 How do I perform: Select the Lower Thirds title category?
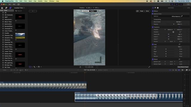[x=8, y=51]
